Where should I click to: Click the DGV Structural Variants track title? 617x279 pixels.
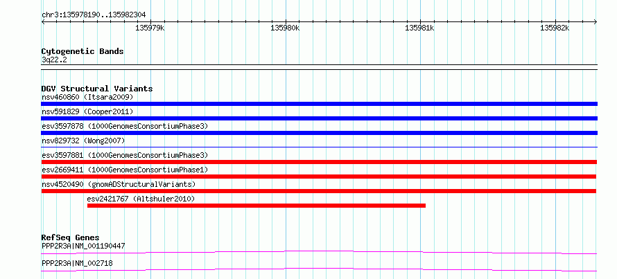coord(97,89)
